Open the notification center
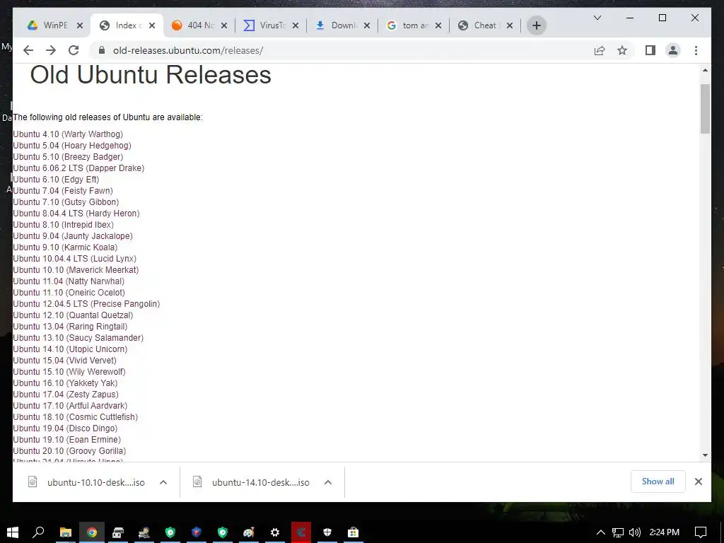 click(x=701, y=532)
